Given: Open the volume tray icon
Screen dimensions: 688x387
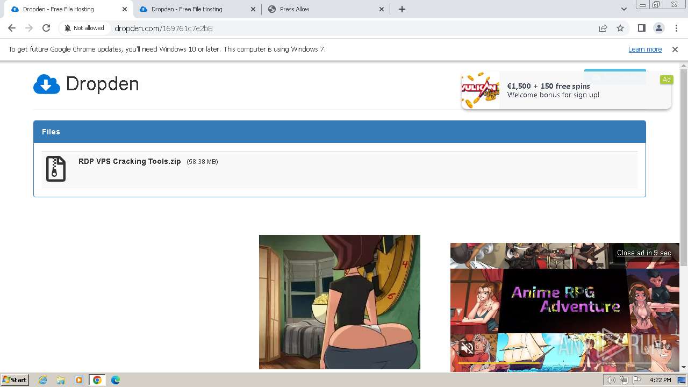Looking at the screenshot, I should [611, 380].
